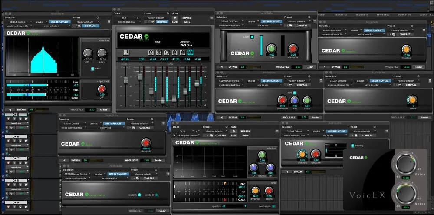The height and width of the screenshot is (215, 434).
Task: Turn the Declip gain red knob
Action: (x=102, y=89)
